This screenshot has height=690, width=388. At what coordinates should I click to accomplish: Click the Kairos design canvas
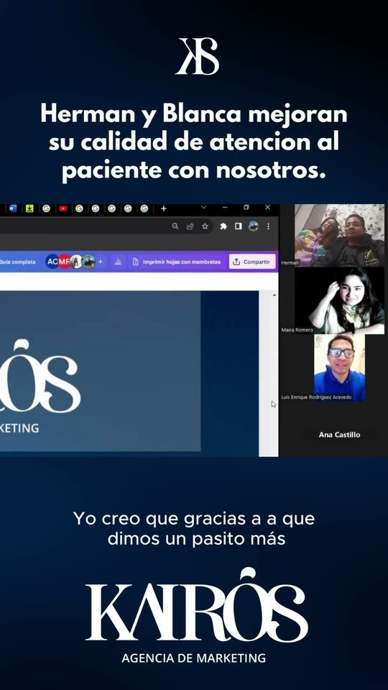tap(101, 371)
